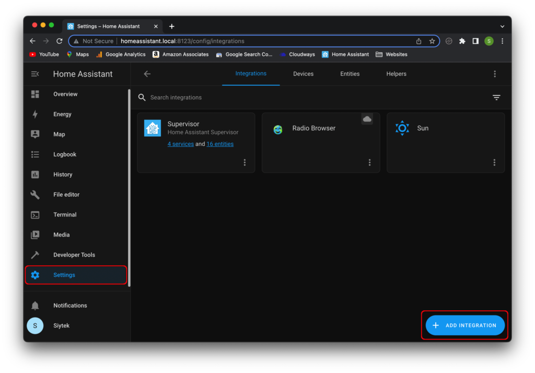The width and height of the screenshot is (535, 373).
Task: Expand the Websites bookmarks folder
Action: click(x=391, y=54)
